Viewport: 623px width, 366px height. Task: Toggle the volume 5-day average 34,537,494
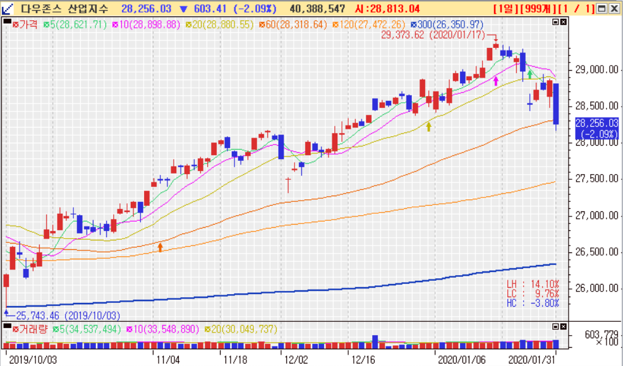click(56, 329)
